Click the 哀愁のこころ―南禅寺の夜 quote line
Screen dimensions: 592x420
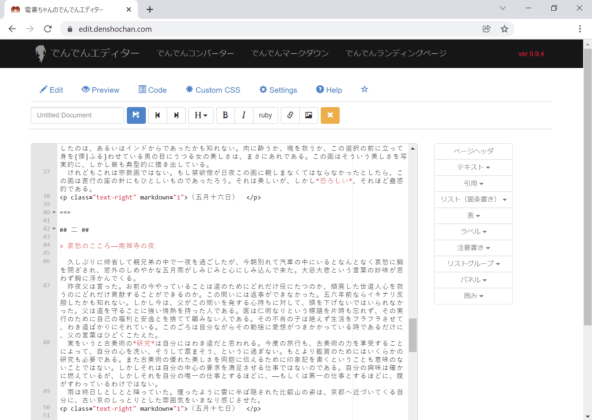coord(107,246)
